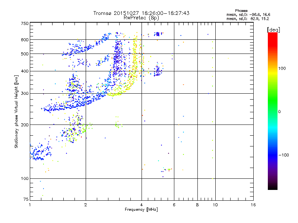
Task: Click the y-axis tick label '300'
Action: 25,94
